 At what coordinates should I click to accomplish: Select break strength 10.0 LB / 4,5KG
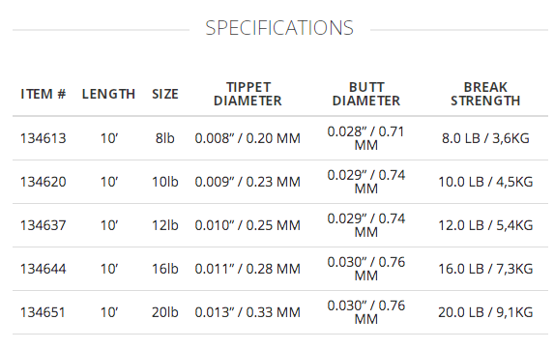tap(485, 182)
